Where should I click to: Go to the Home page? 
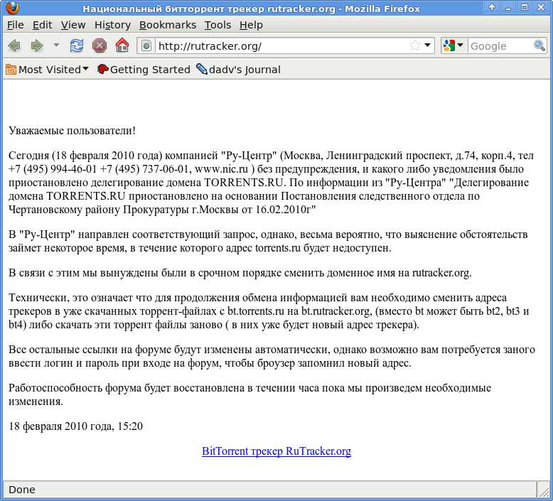122,45
